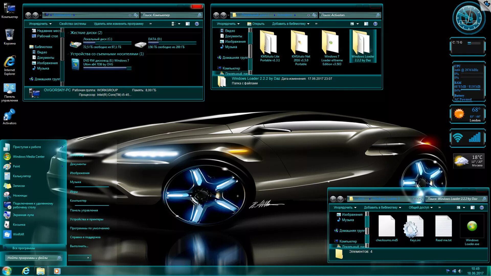Screen dimensions: 491x276
Task: Toggle the preview pane in the Activators window
Action: [366, 24]
